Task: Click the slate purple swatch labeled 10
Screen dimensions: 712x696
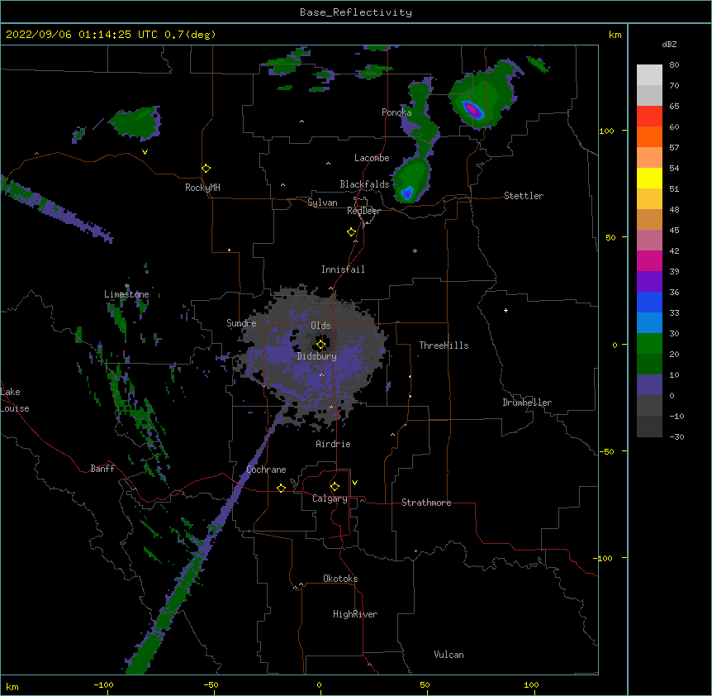Action: [x=649, y=385]
